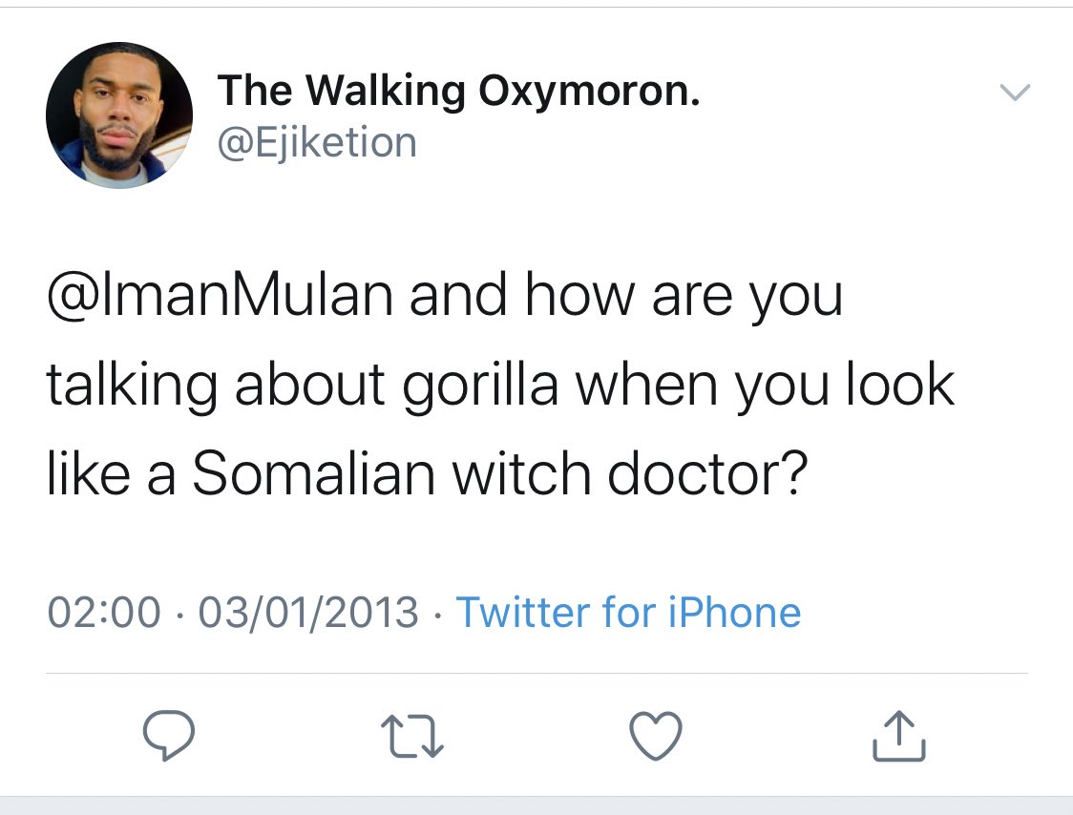The image size is (1073, 815).
Task: Toggle retweet on the @Ejiketion post
Action: [x=412, y=737]
